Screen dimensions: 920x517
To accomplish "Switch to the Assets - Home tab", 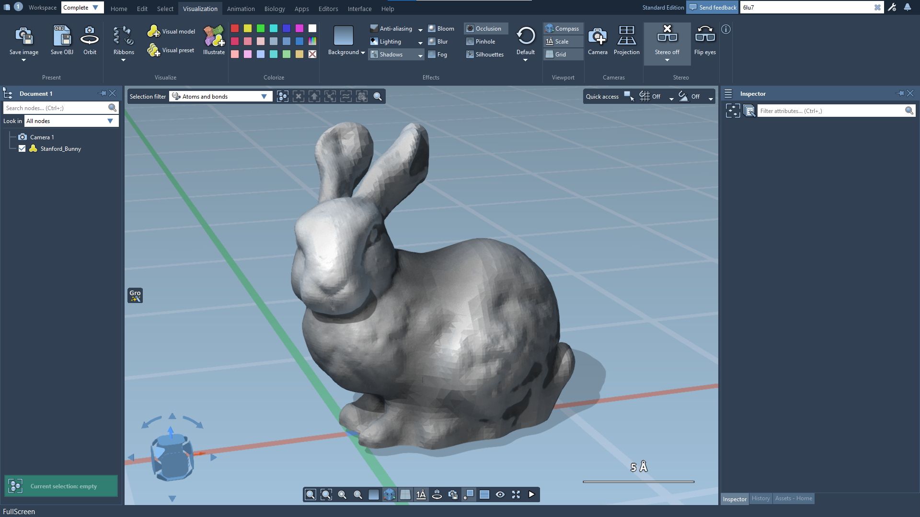I will click(x=793, y=498).
